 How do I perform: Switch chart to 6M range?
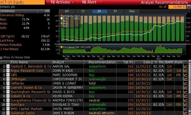[x=67, y=11]
